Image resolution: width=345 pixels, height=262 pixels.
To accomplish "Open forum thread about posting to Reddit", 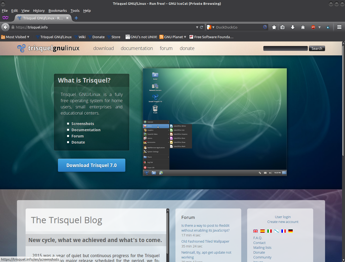I will coord(205,228).
